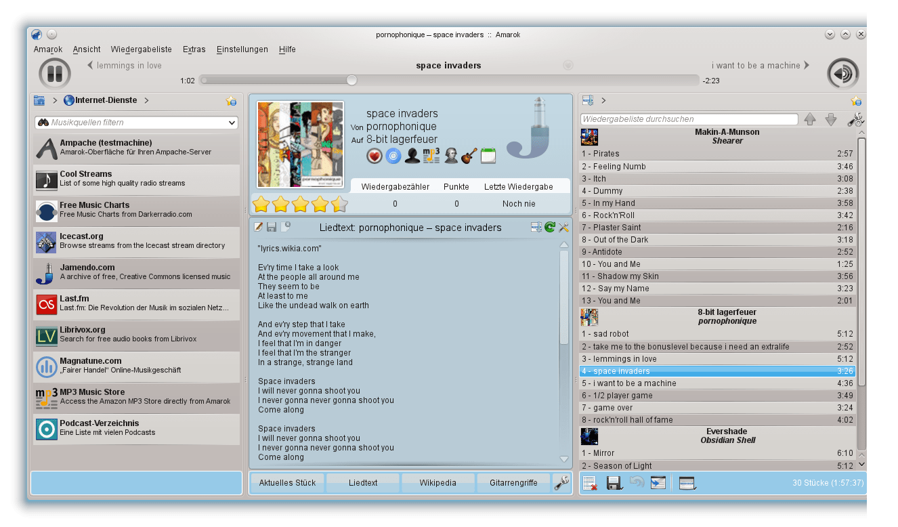Screen dimensions: 898x527
Task: Click the close-edit page icon in lyrics header
Action: click(285, 227)
